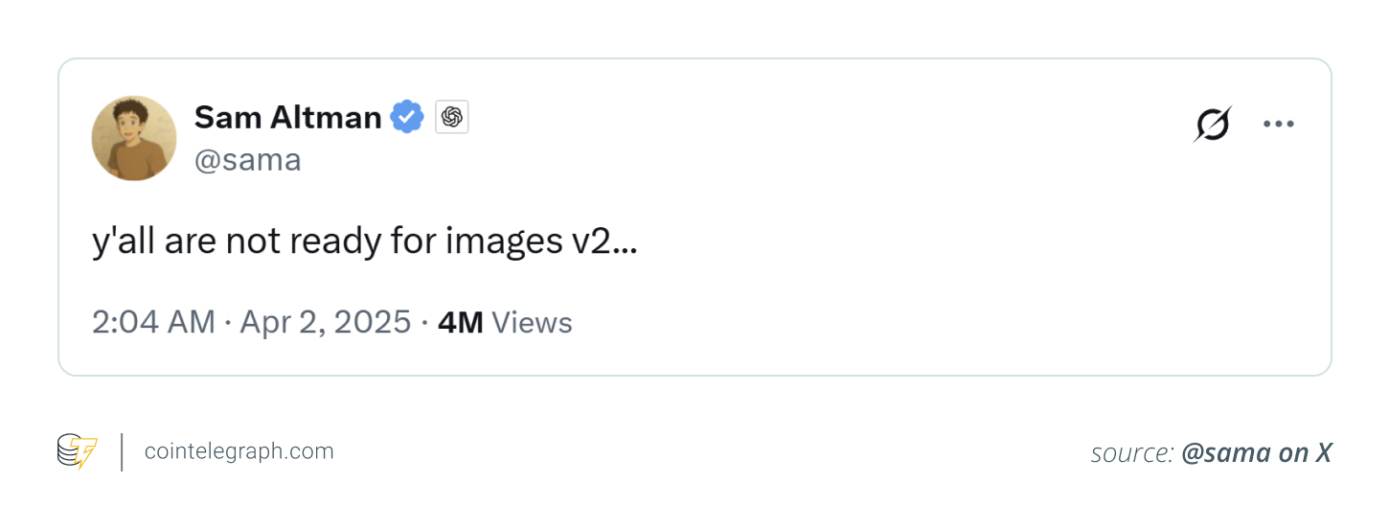Click the "@sama on X" source attribution
1389x529 pixels.
(x=1256, y=453)
